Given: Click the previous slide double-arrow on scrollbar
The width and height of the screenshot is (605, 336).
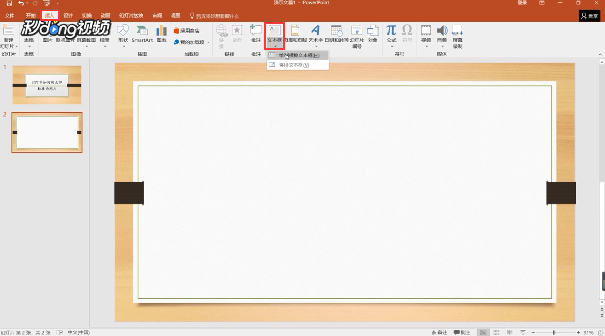Looking at the screenshot, I should tap(602, 310).
